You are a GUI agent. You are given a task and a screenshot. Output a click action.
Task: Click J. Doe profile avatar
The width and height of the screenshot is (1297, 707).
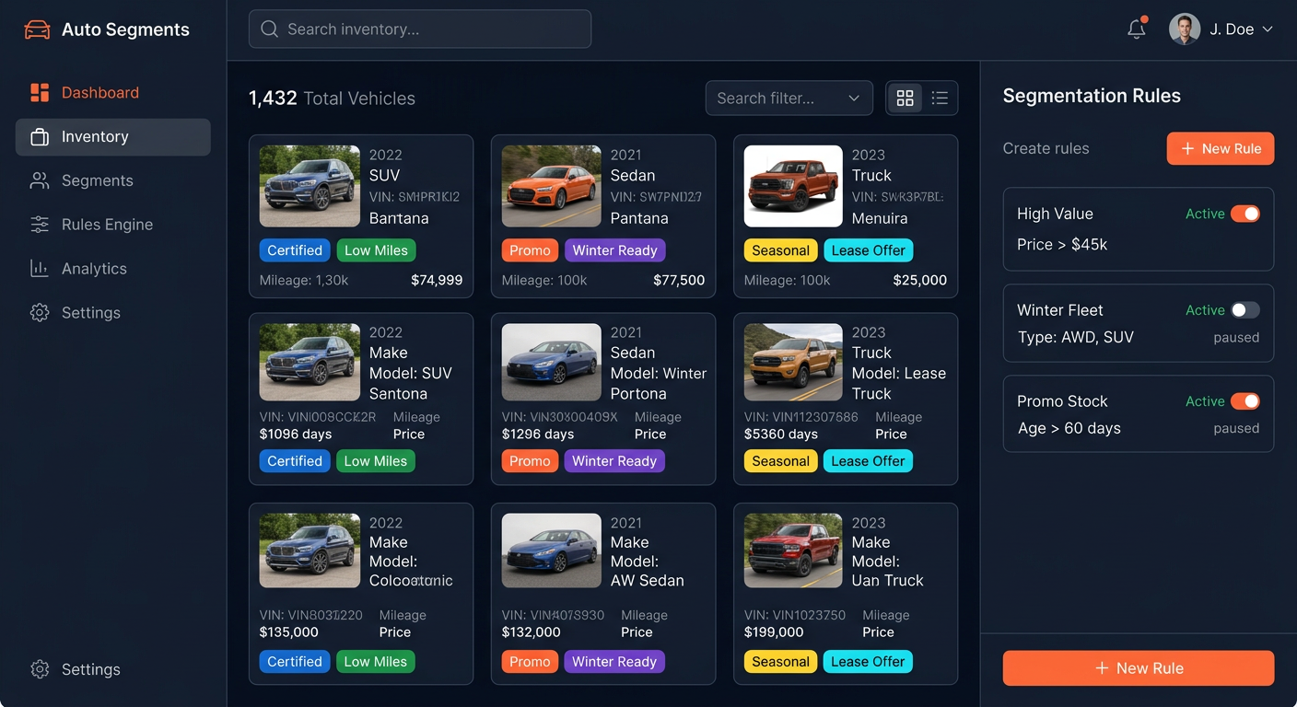1185,29
